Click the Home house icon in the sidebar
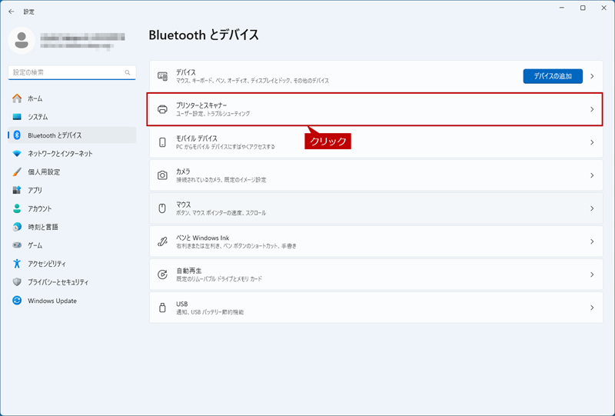 coord(17,98)
